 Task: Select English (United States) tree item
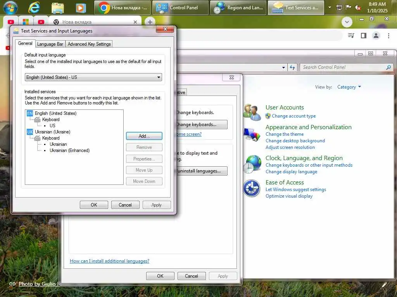click(56, 113)
